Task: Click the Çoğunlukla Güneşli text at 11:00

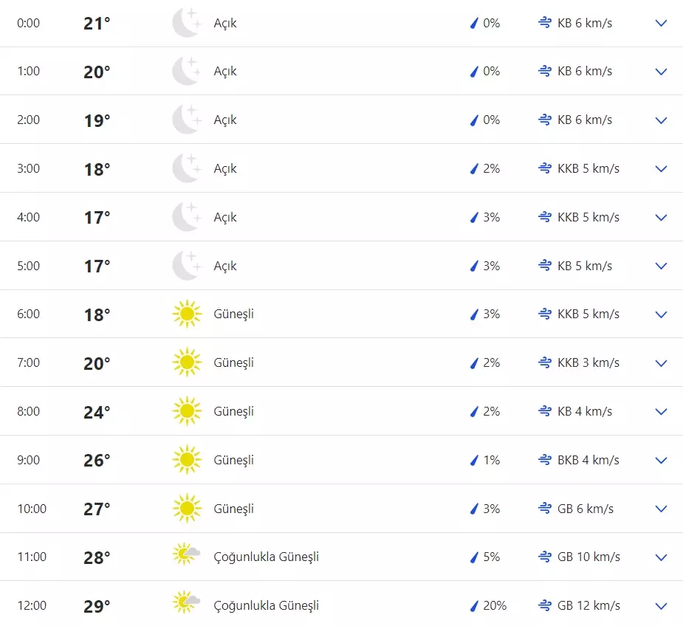Action: tap(266, 557)
